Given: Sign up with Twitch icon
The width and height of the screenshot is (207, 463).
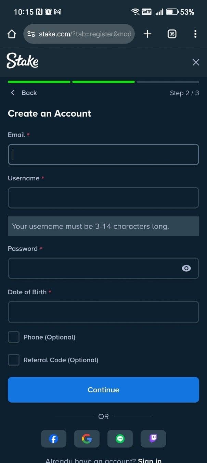Looking at the screenshot, I should point(153,439).
